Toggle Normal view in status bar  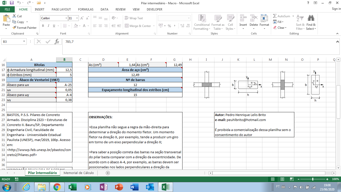click(273, 179)
